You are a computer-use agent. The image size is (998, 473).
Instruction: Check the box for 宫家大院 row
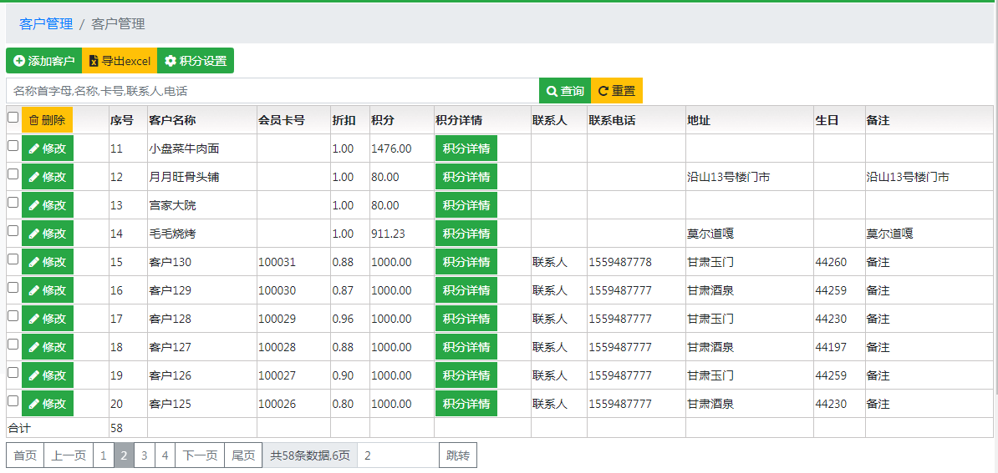[x=13, y=203]
